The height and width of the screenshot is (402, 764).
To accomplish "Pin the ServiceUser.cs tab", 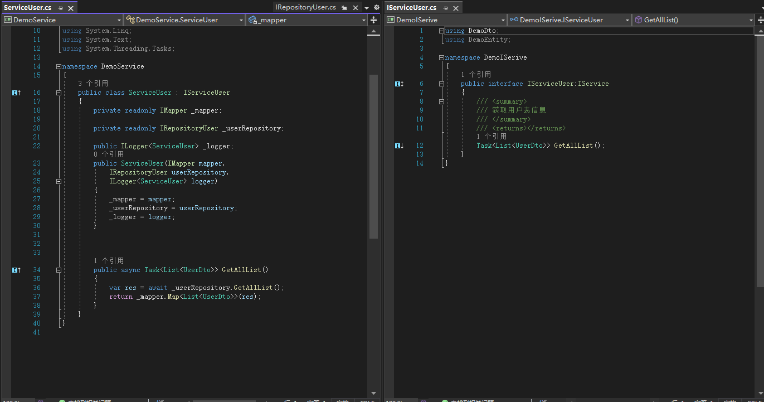I will pyautogui.click(x=60, y=8).
